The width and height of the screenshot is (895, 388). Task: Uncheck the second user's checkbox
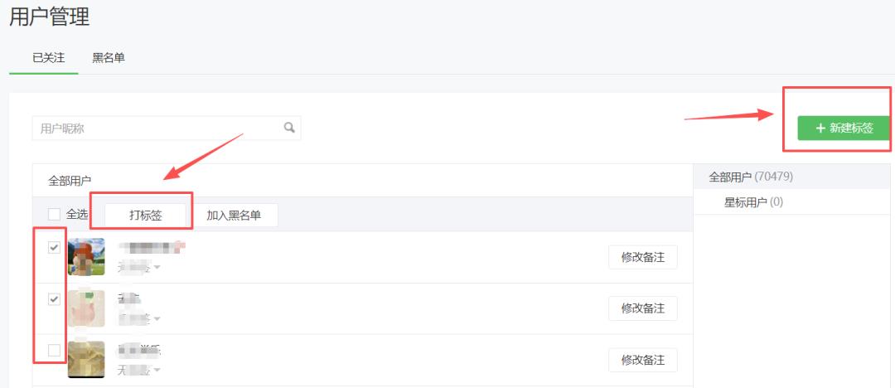coord(55,298)
